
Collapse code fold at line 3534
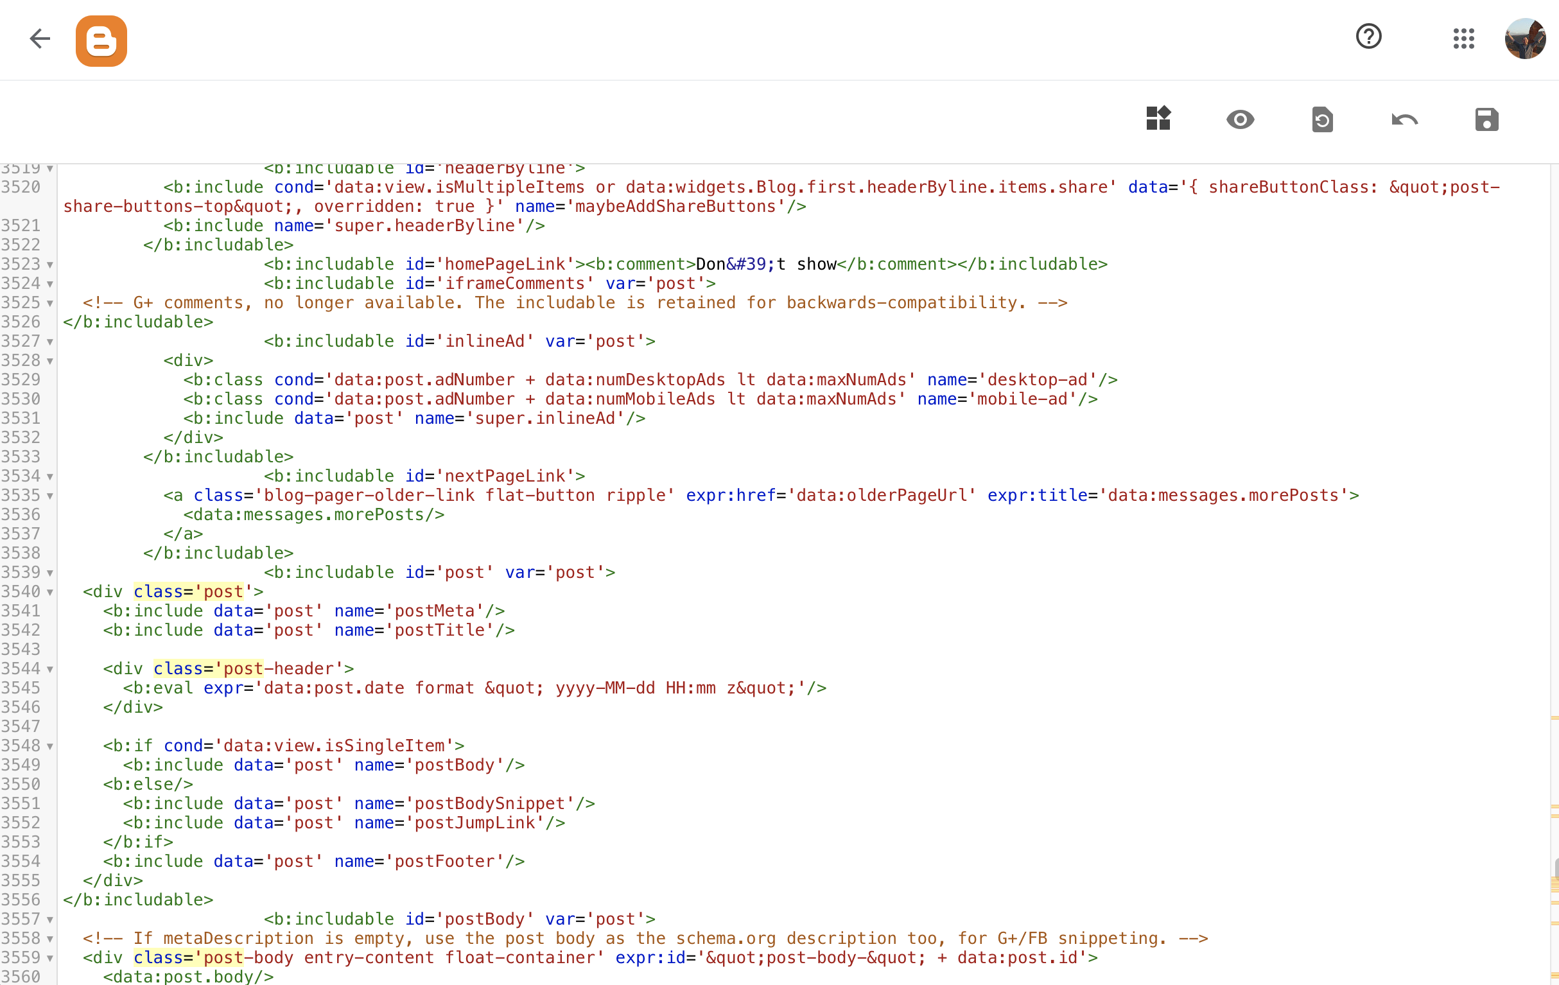[x=50, y=477]
